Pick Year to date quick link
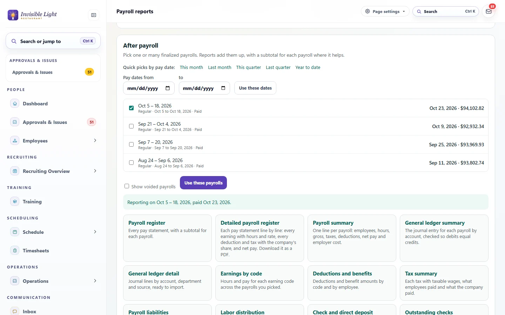Viewport: 505px width, 315px height. [x=308, y=68]
